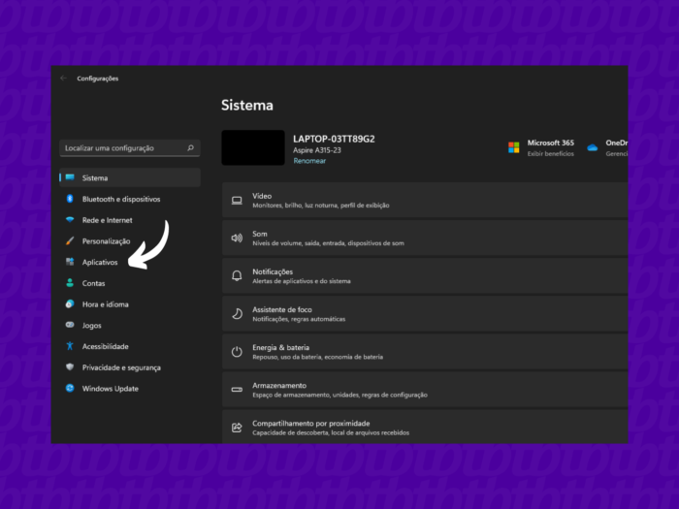Click the OneDrive cloud icon
The height and width of the screenshot is (509, 679).
[x=593, y=147]
